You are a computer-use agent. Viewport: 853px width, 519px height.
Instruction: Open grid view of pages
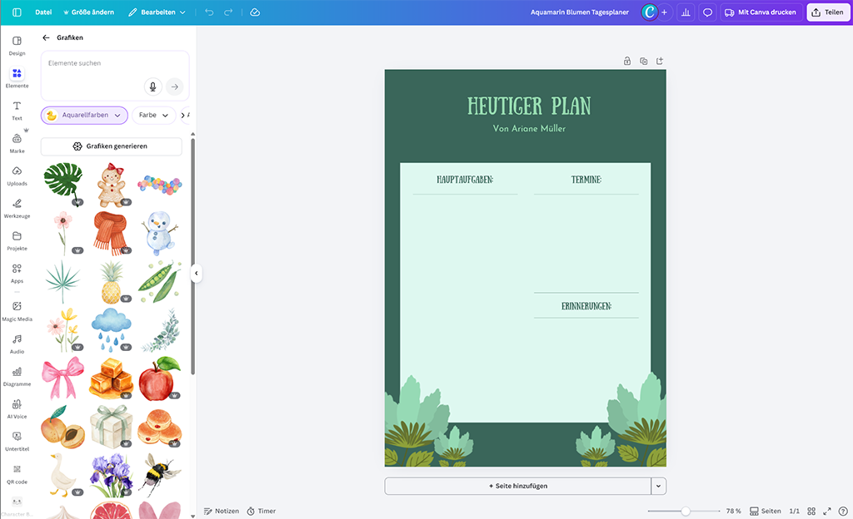pos(811,511)
